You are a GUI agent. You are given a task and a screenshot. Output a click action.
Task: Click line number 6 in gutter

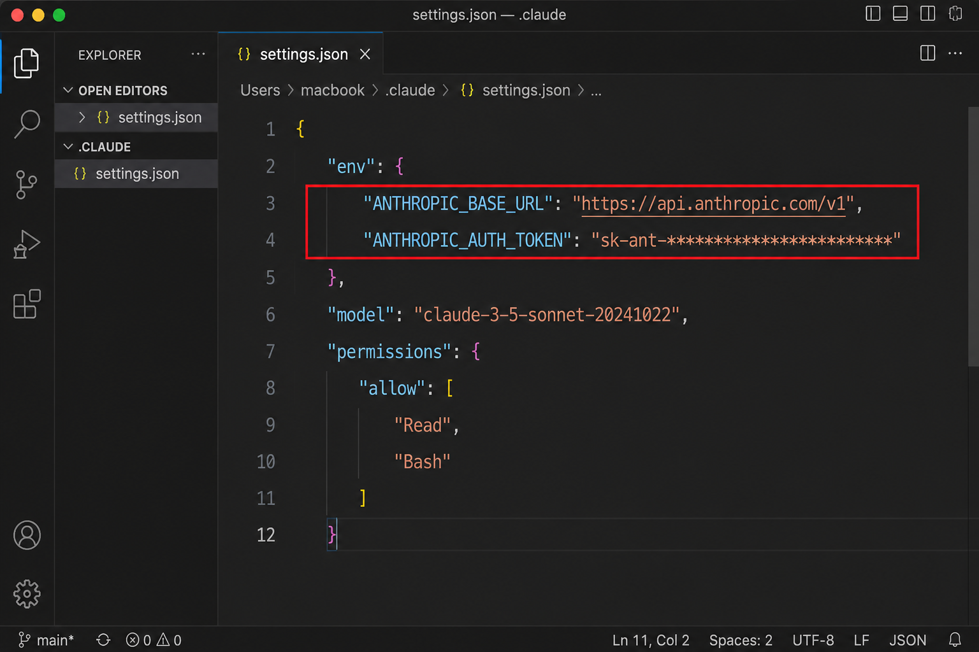pos(270,315)
